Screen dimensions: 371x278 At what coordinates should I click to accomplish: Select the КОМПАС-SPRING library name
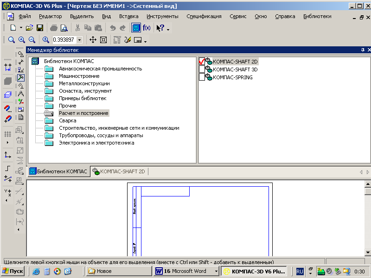(233, 77)
